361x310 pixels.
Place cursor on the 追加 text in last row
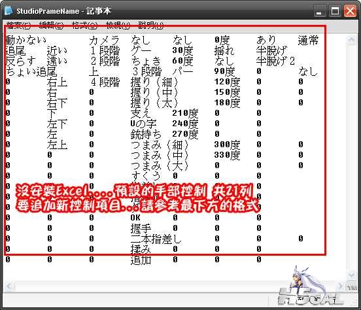click(141, 260)
